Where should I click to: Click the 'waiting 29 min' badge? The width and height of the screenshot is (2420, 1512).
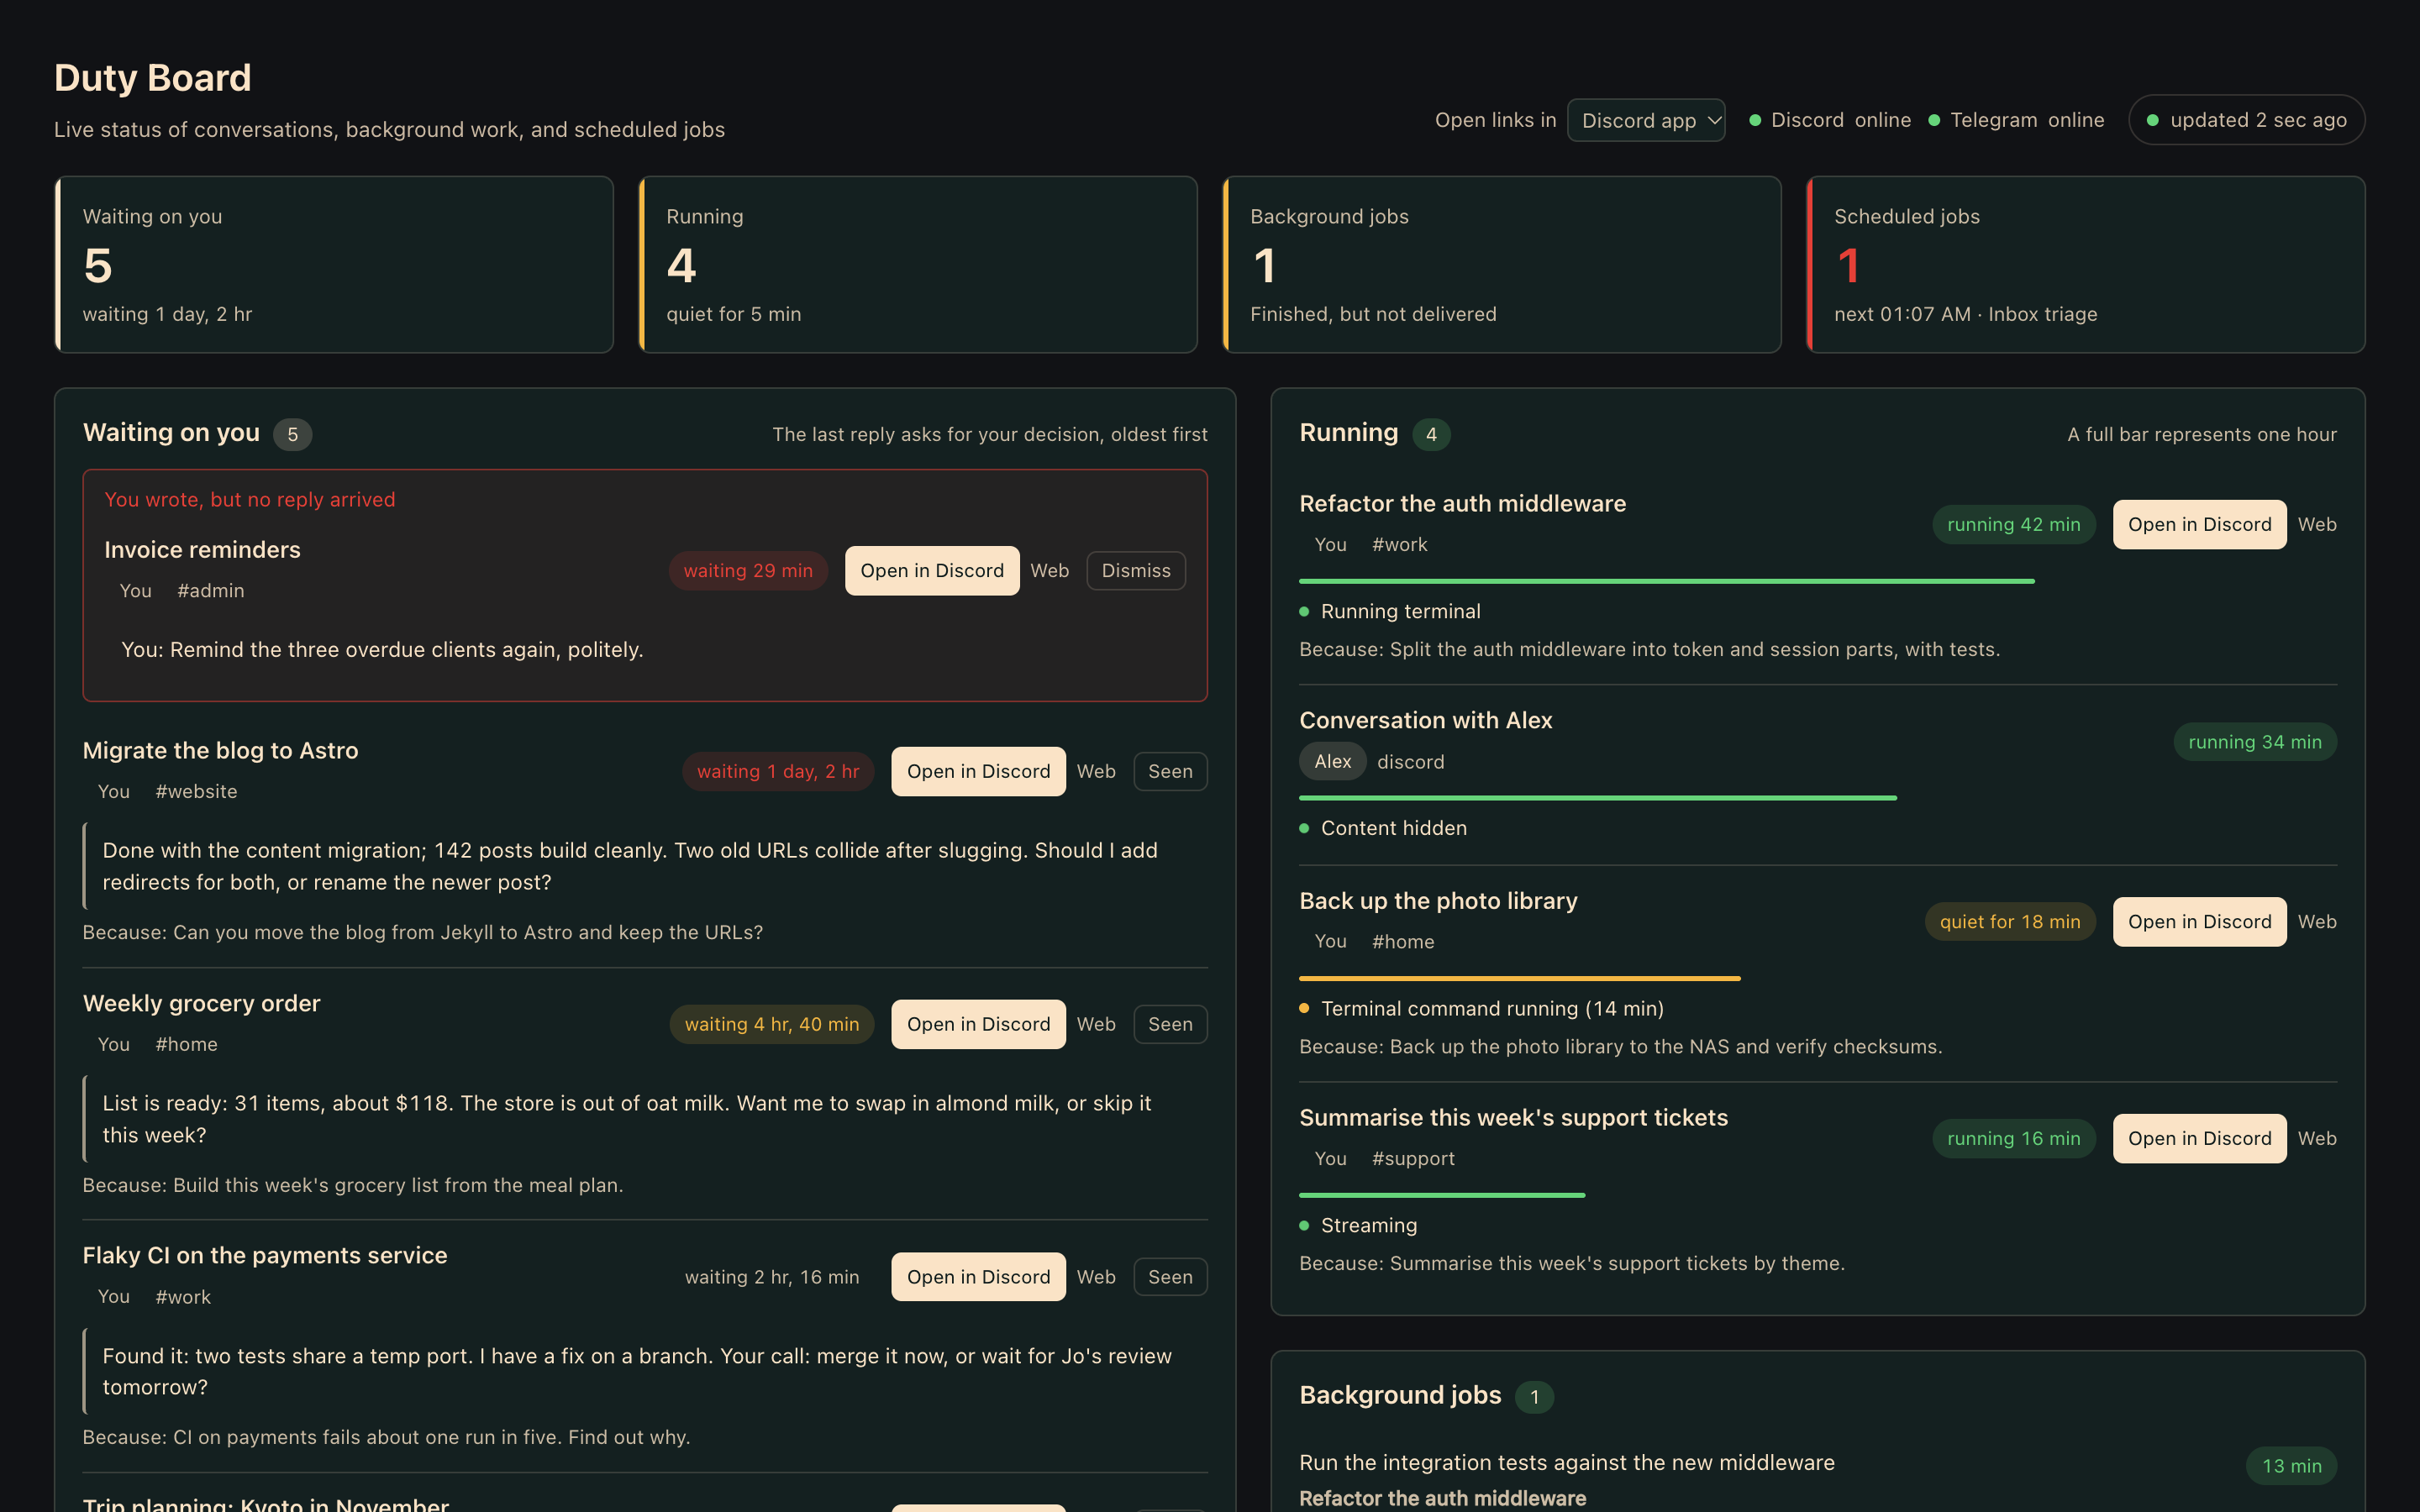[748, 570]
